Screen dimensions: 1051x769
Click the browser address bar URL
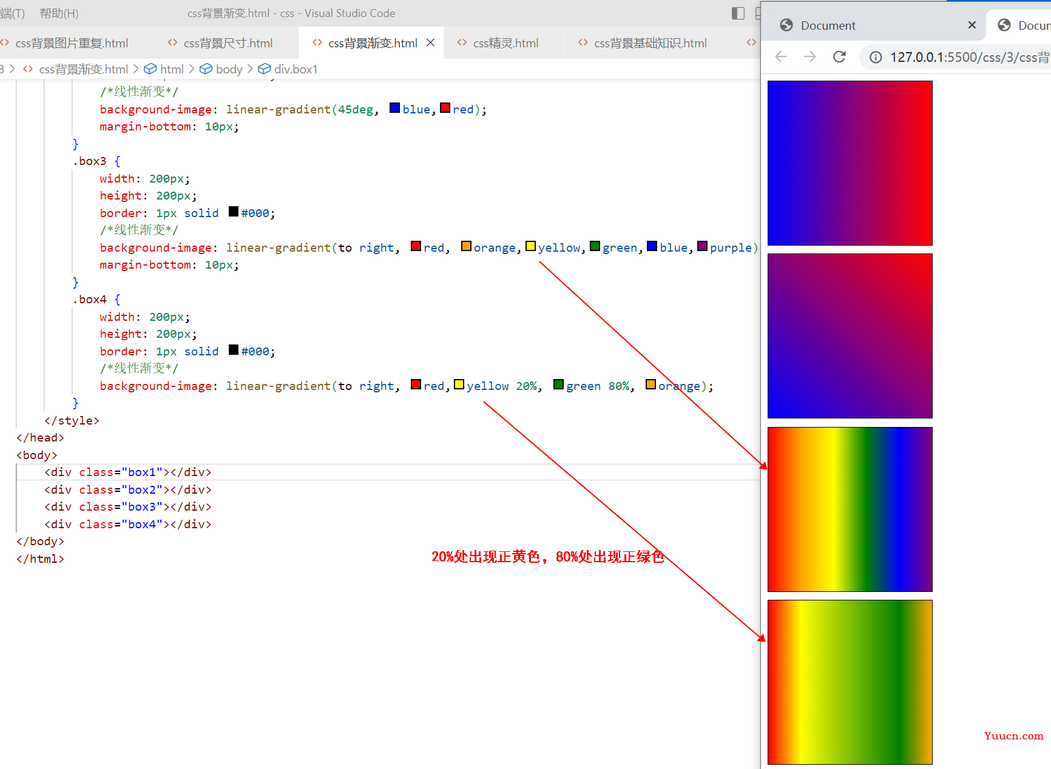[x=969, y=57]
